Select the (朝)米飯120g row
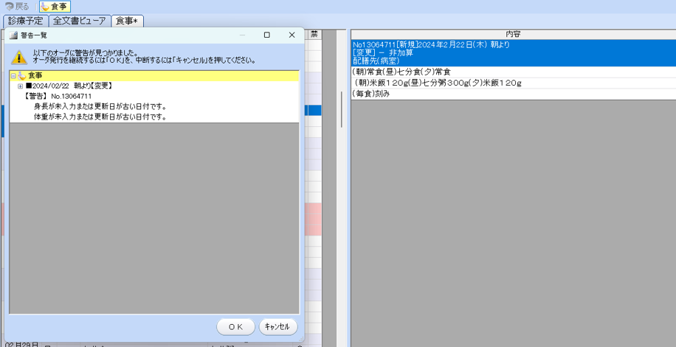Screen dimensions: 676x347 (514, 83)
